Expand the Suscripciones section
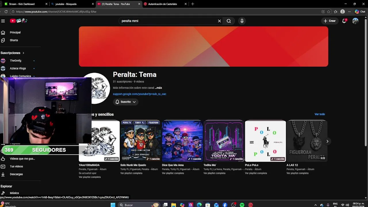Viewport: 368px width, 207px height. point(12,53)
